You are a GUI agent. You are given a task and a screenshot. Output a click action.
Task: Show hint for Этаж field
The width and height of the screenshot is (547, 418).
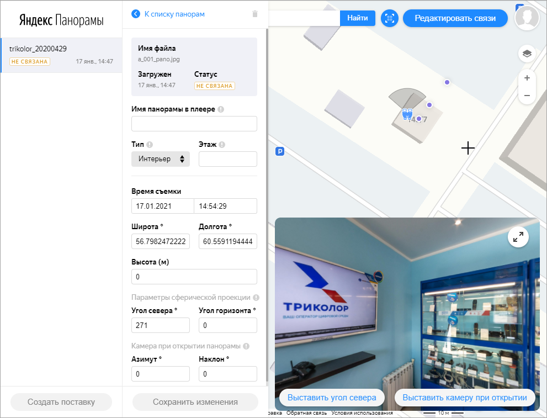tap(222, 145)
